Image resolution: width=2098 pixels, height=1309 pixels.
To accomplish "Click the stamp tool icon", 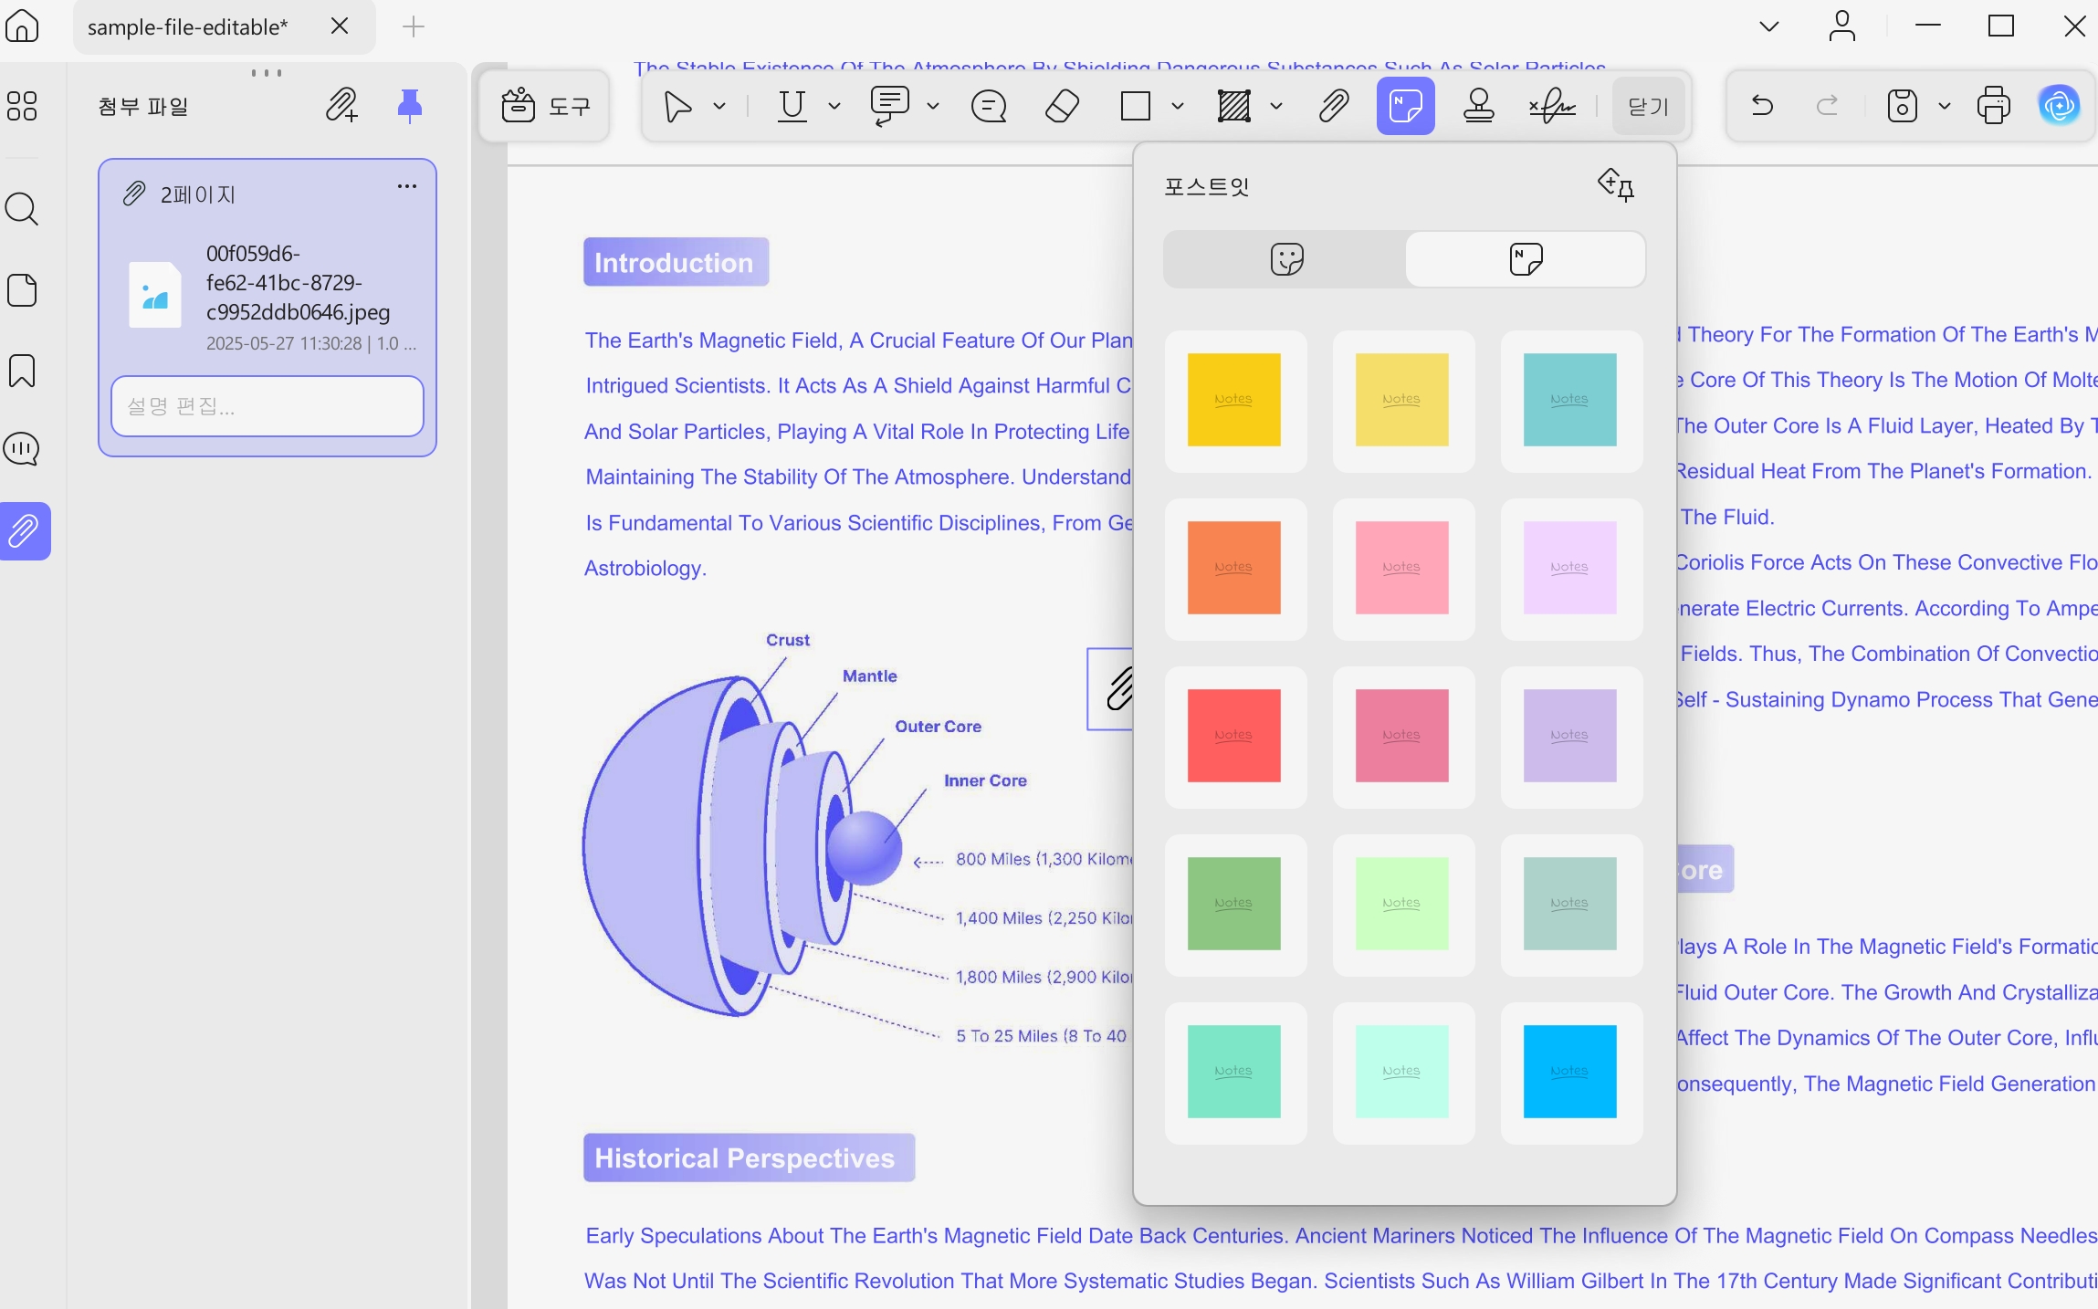I will 1478,107.
